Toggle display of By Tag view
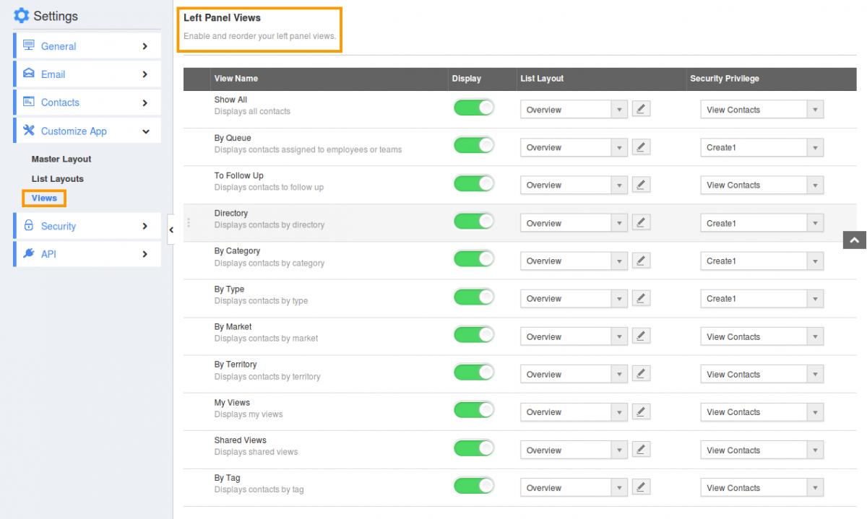Viewport: 867px width, 519px height. coord(474,485)
